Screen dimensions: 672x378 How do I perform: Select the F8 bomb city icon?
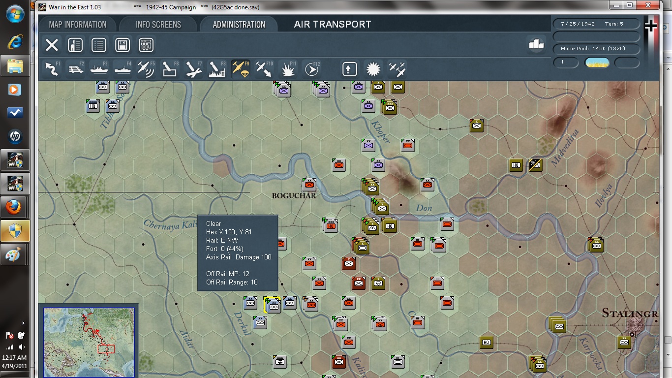point(217,69)
